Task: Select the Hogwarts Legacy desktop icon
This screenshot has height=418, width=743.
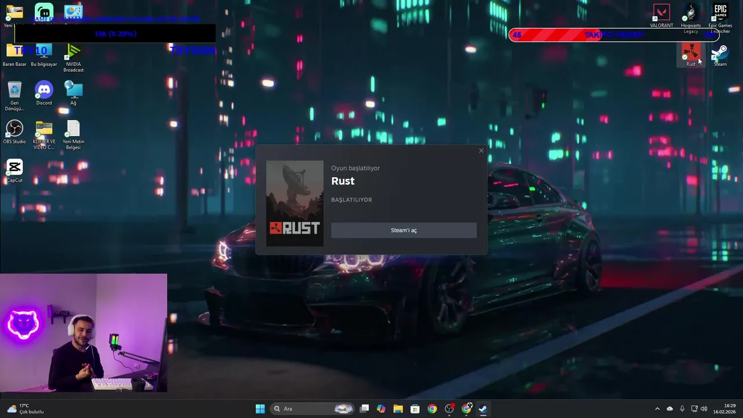Action: pyautogui.click(x=691, y=19)
